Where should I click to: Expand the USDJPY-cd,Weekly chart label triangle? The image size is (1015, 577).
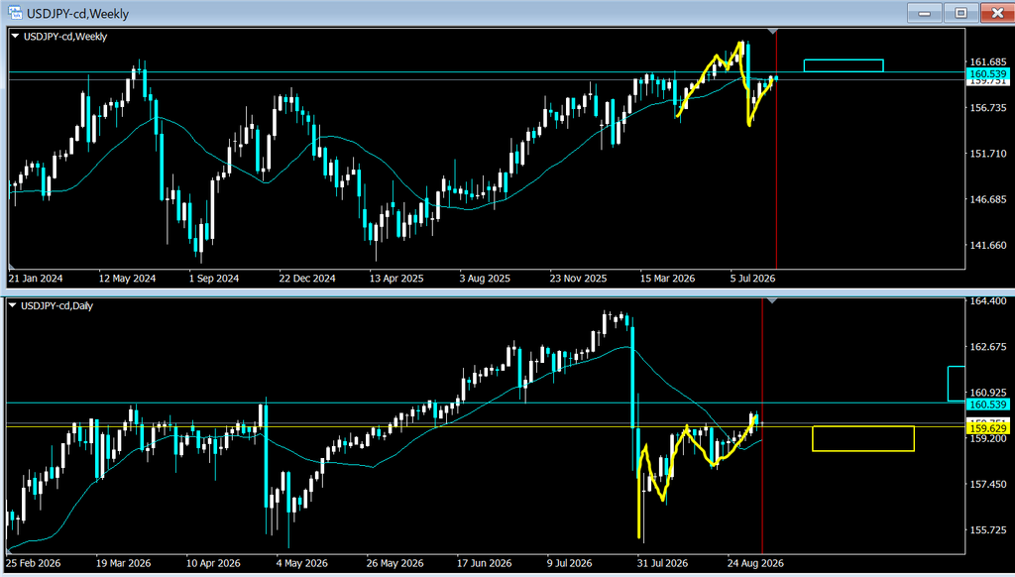point(16,37)
